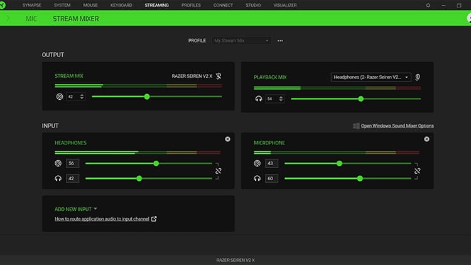Click the Playback Mix headphones icon
This screenshot has width=471, height=265.
[x=258, y=99]
